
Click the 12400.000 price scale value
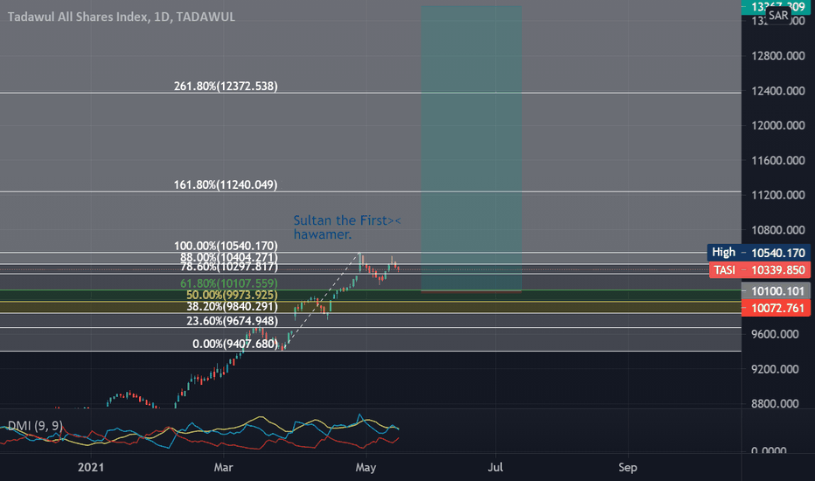[778, 90]
